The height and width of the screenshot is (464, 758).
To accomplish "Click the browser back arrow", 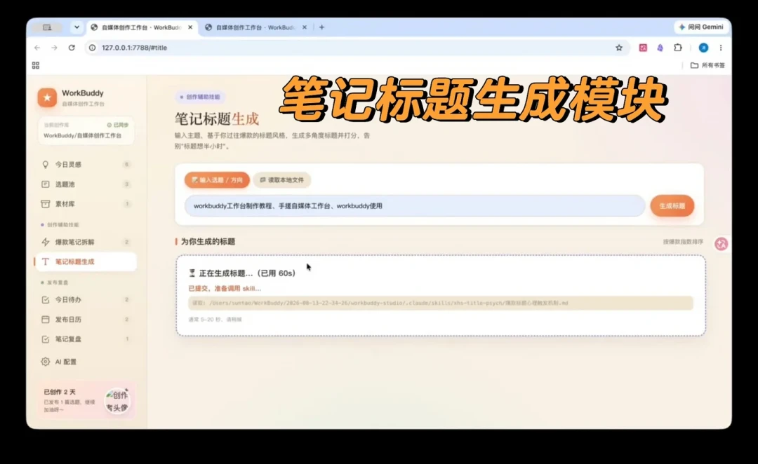I will [x=37, y=48].
